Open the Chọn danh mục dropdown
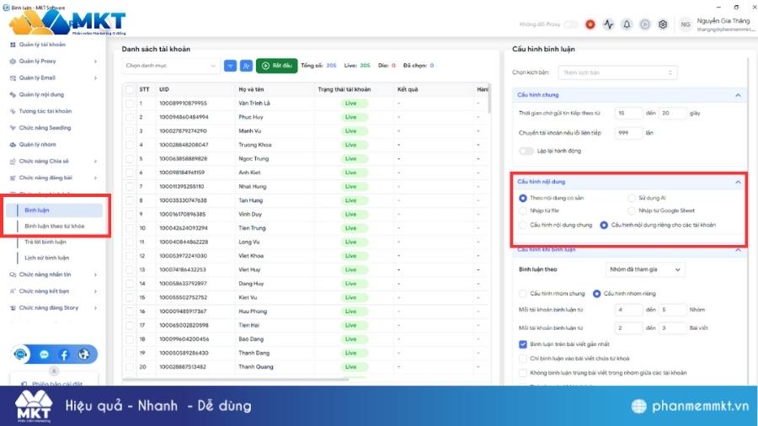The height and width of the screenshot is (426, 758). pyautogui.click(x=171, y=66)
